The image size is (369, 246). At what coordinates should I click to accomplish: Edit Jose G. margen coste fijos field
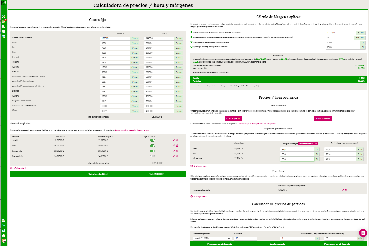point(297,149)
